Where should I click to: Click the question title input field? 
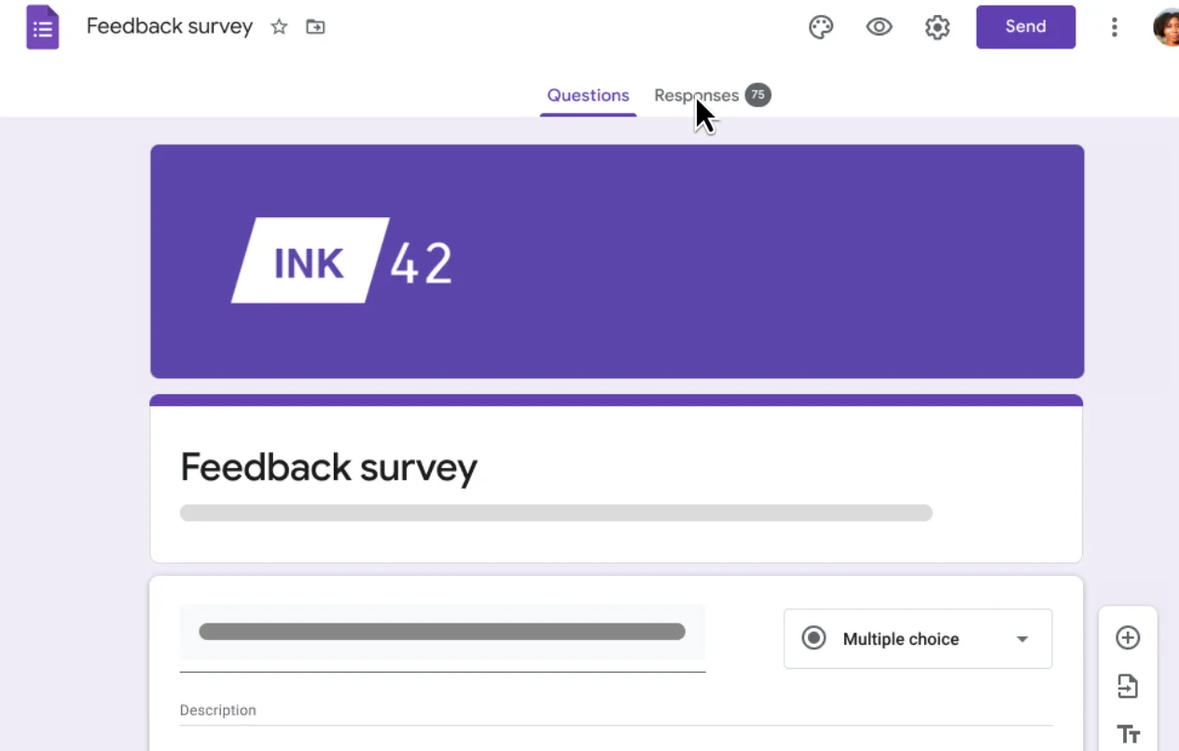click(441, 631)
